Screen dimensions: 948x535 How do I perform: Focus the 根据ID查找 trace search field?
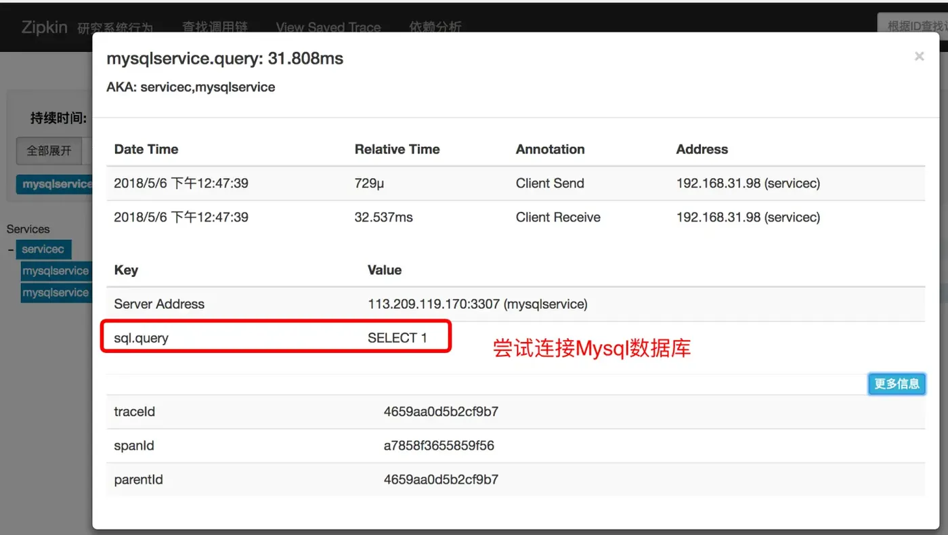[x=913, y=26]
